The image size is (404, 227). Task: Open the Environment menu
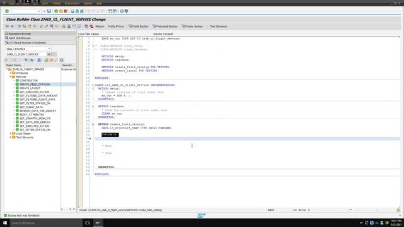pyautogui.click(x=72, y=3)
